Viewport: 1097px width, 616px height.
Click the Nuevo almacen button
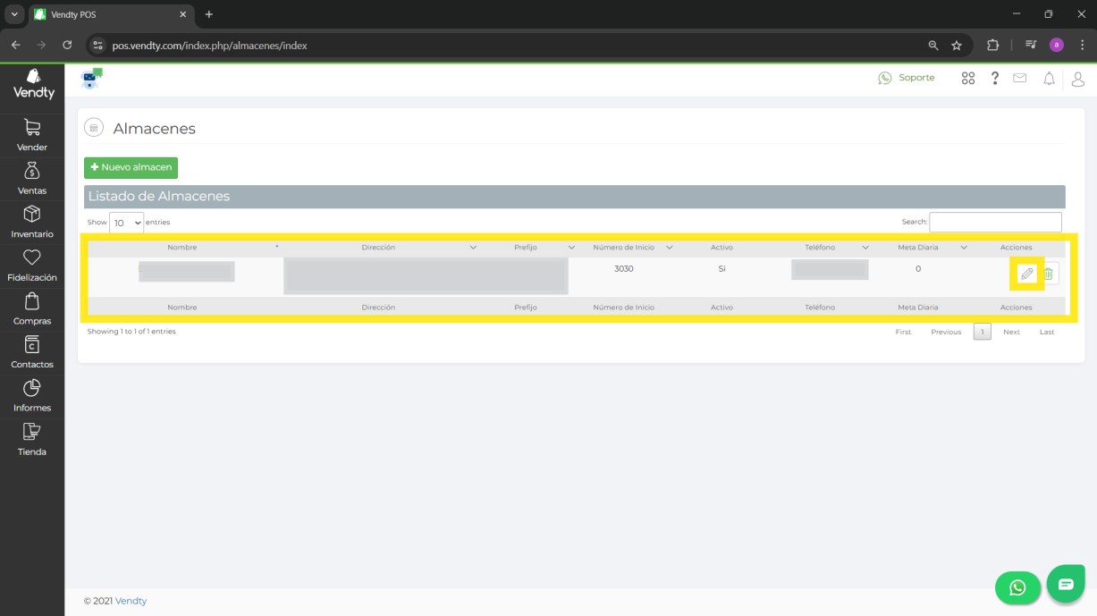(x=131, y=167)
